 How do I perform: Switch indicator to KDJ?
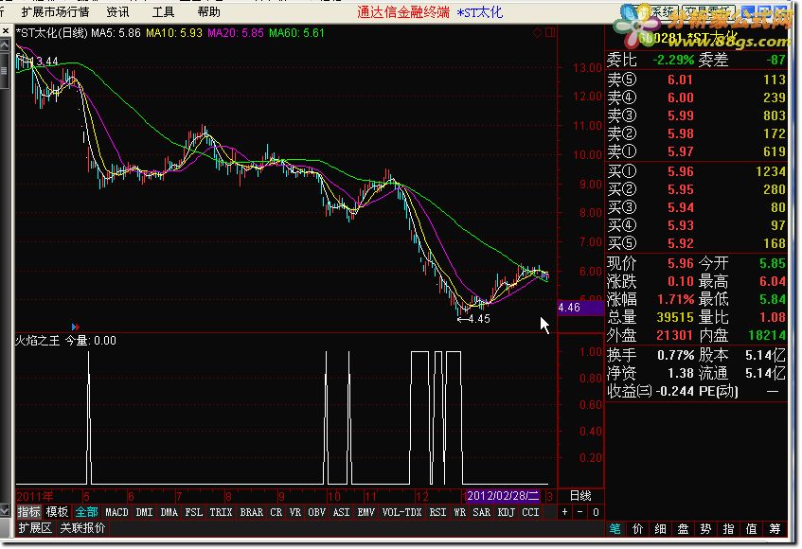(507, 512)
